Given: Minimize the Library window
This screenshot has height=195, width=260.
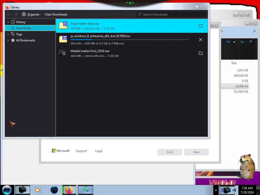Looking at the screenshot, I should pos(197,7).
